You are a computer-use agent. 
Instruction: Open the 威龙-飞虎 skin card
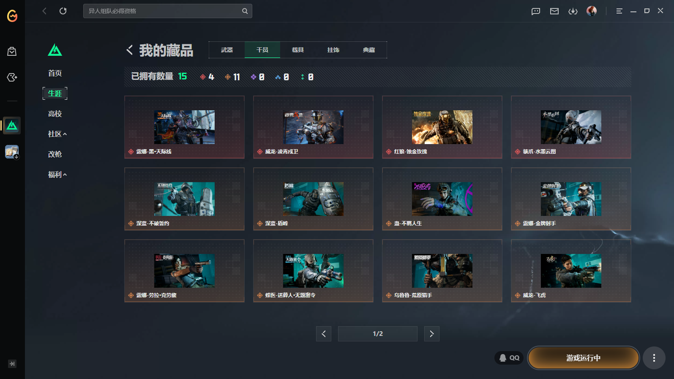571,271
